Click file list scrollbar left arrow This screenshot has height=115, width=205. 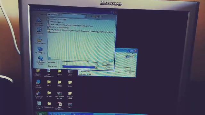pyautogui.click(x=49, y=58)
